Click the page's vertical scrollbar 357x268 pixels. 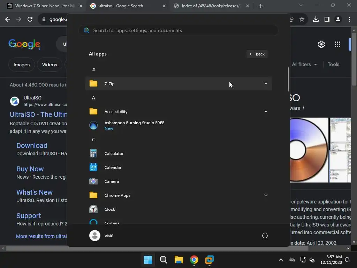[x=354, y=59]
